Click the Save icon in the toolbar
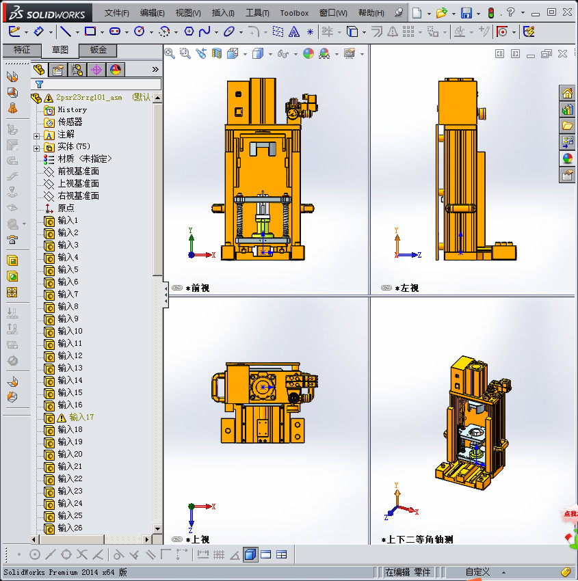Image resolution: width=578 pixels, height=581 pixels. 466,13
